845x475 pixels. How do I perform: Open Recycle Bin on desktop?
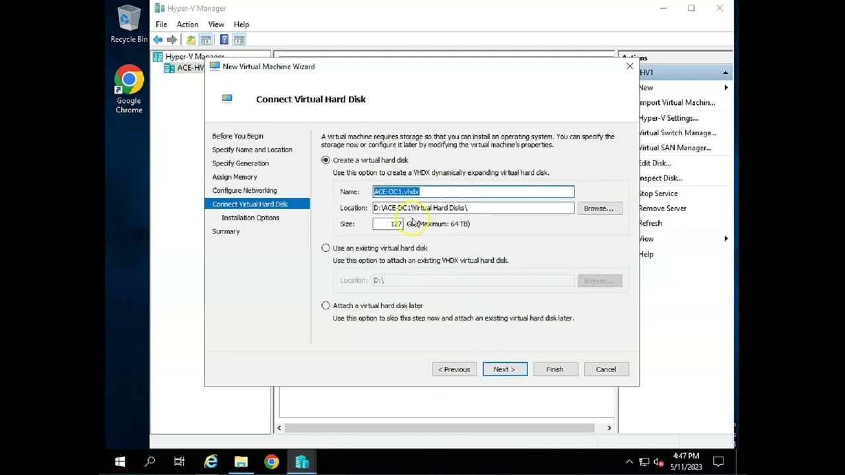129,25
